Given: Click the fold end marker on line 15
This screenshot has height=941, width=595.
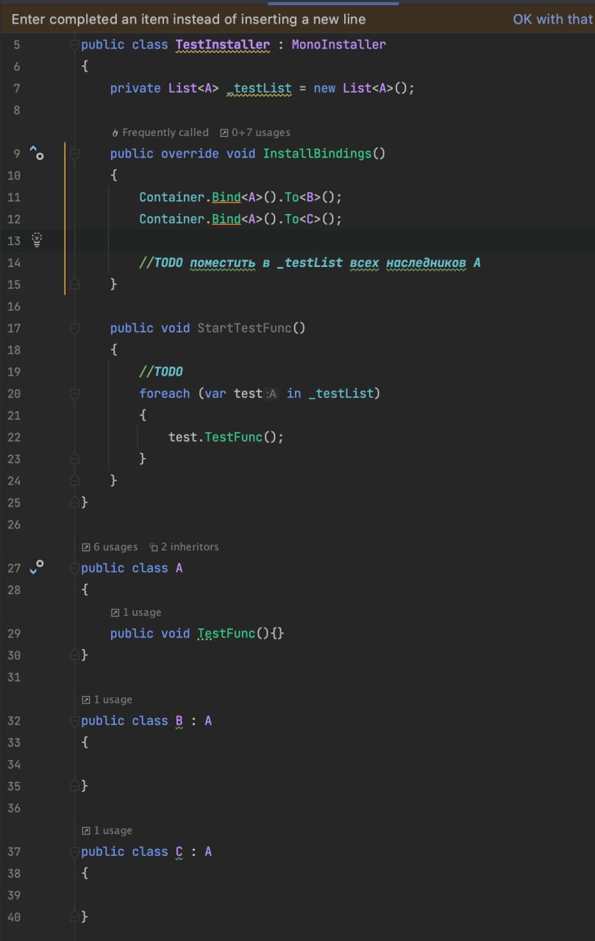Looking at the screenshot, I should [74, 284].
